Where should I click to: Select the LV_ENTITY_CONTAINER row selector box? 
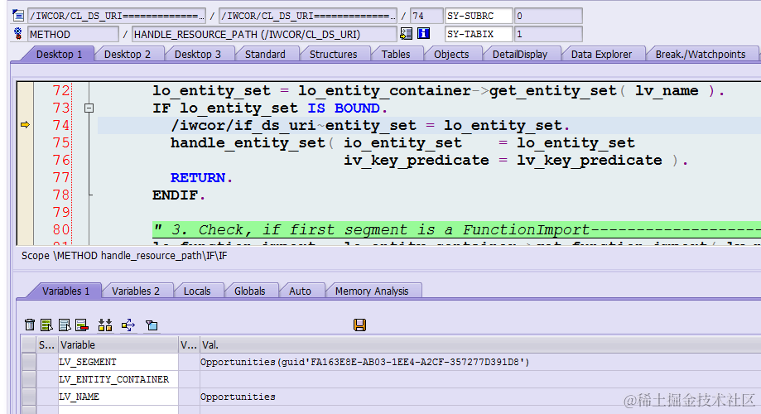pos(29,379)
